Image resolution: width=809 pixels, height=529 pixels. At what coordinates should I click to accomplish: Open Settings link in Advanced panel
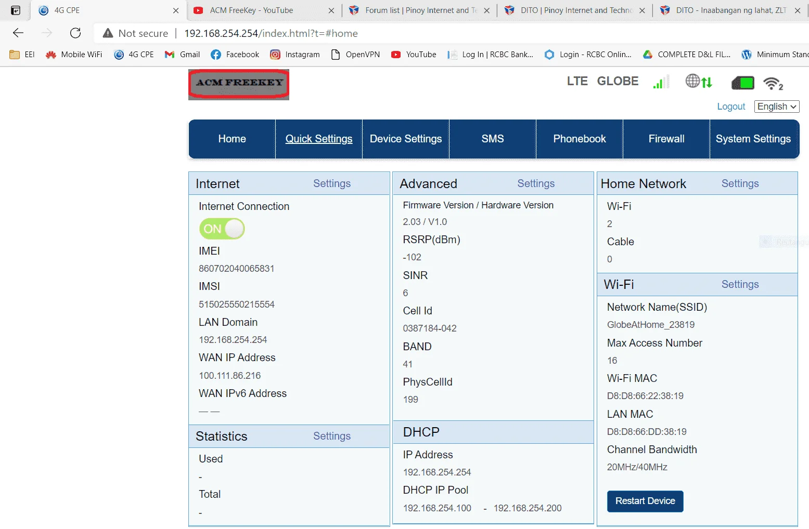[536, 183]
